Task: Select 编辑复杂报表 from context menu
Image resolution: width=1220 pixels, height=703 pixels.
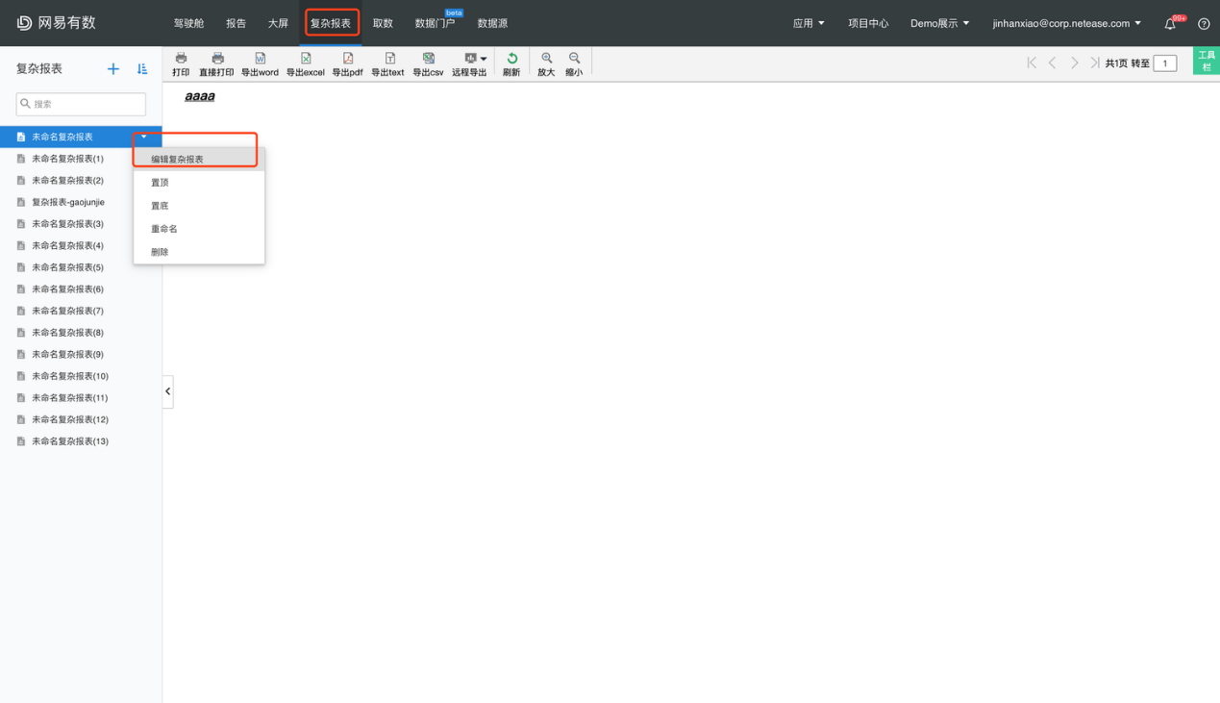Action: (178, 160)
